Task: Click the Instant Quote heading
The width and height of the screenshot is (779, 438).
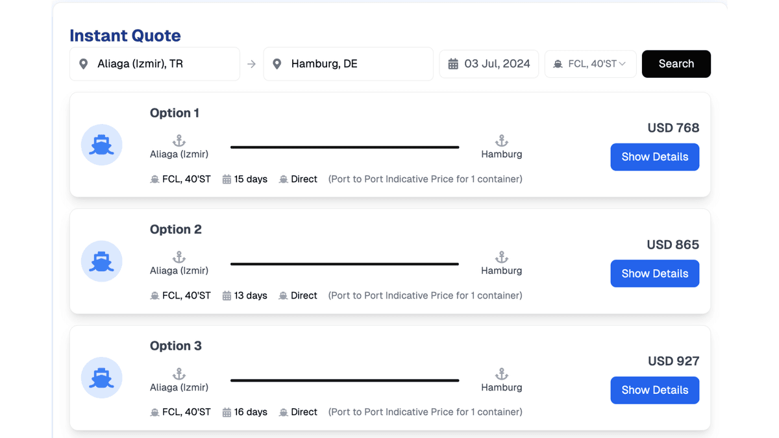Action: (x=125, y=36)
